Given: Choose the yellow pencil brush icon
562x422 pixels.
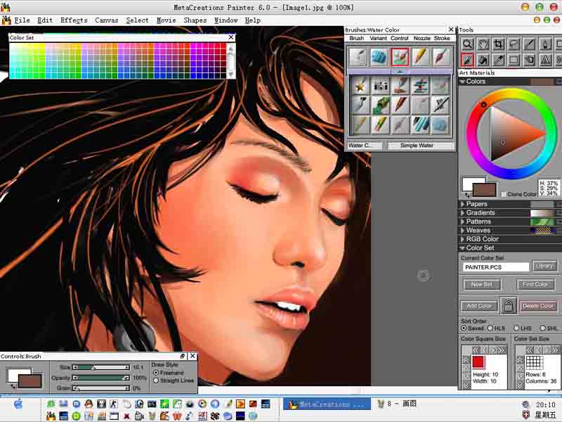Looking at the screenshot, I should pos(420,57).
